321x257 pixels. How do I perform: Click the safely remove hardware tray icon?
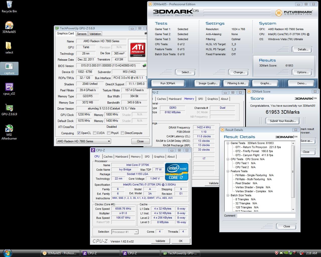tap(291, 253)
